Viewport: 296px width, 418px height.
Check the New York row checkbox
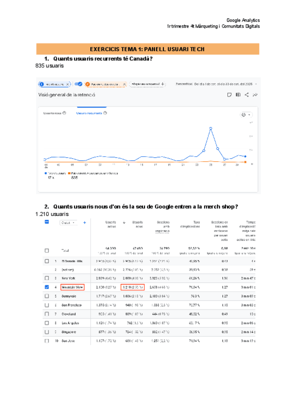coord(47,279)
